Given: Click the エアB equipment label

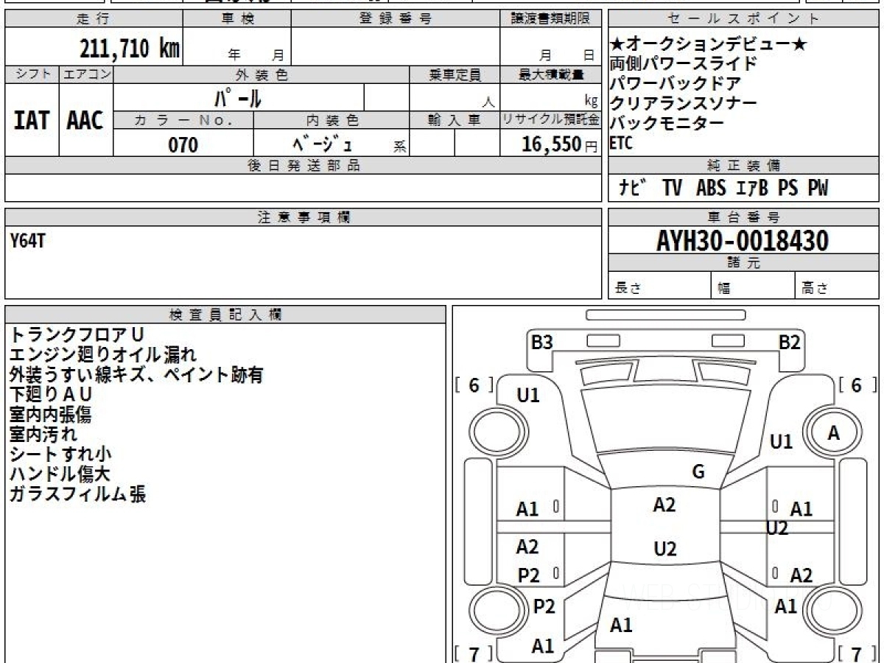Looking at the screenshot, I should click(x=752, y=188).
